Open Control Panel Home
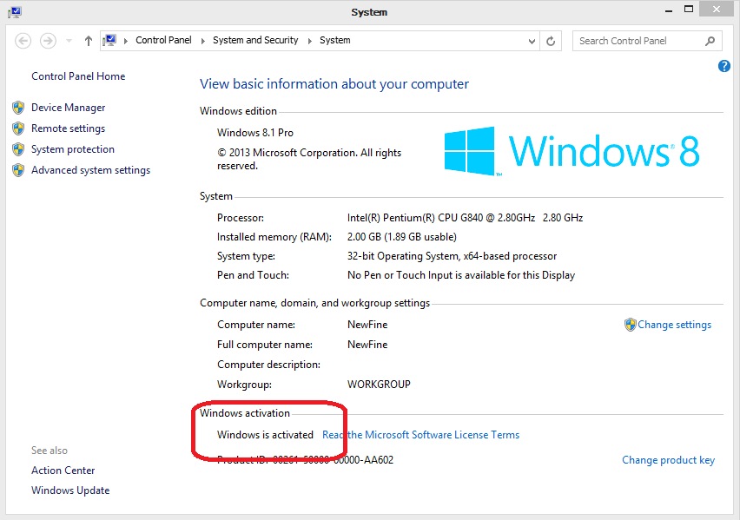Viewport: 740px width, 520px height. [x=78, y=76]
